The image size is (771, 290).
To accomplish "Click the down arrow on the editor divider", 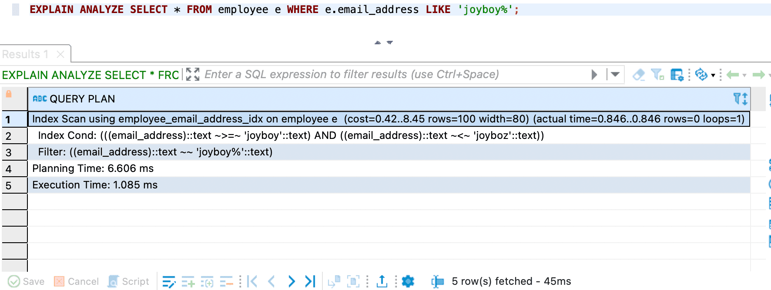I will point(390,43).
